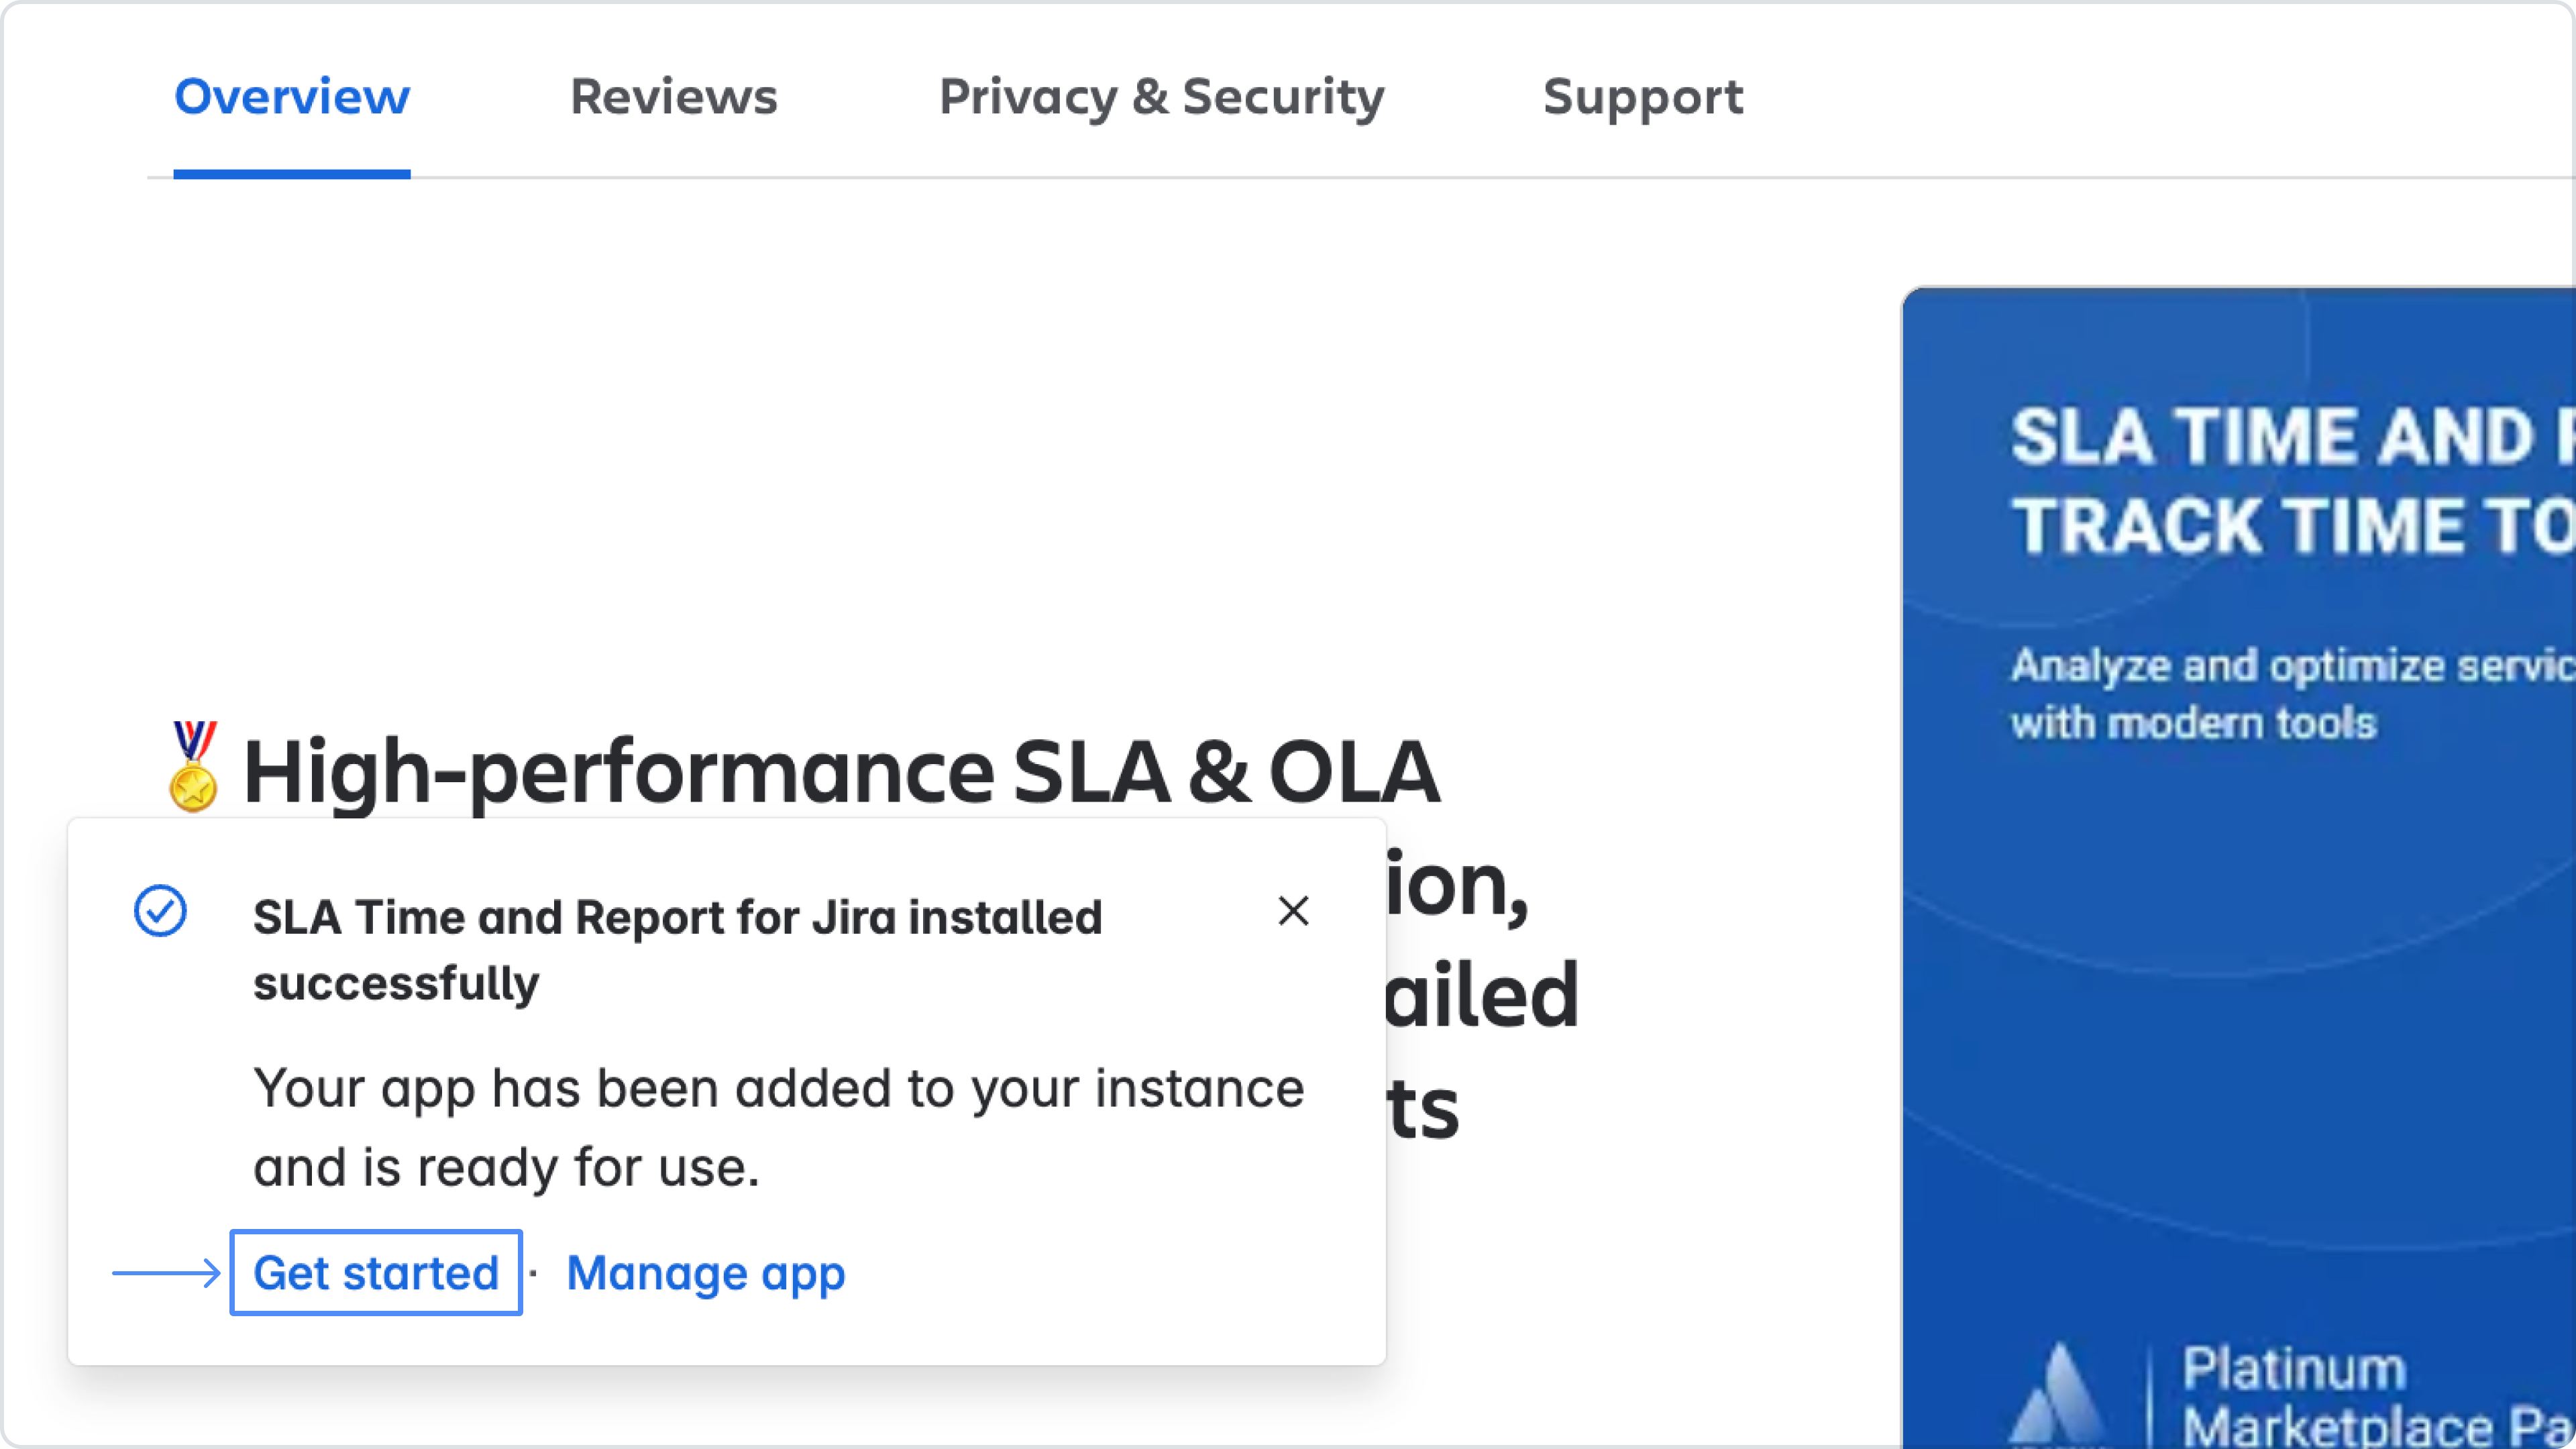Image resolution: width=2576 pixels, height=1449 pixels.
Task: Dismiss the installed successfully notification
Action: tap(1293, 911)
